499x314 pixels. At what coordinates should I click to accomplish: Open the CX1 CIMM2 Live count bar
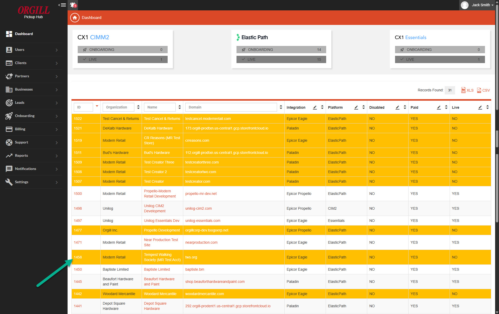[x=122, y=59]
